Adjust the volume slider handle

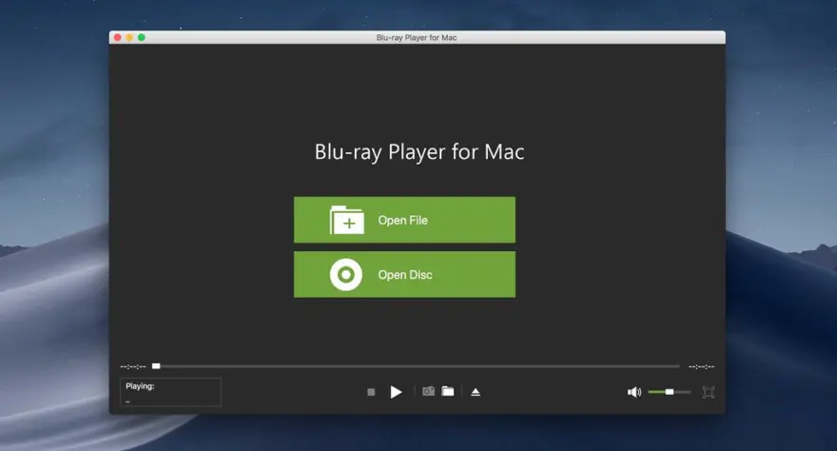pyautogui.click(x=670, y=392)
